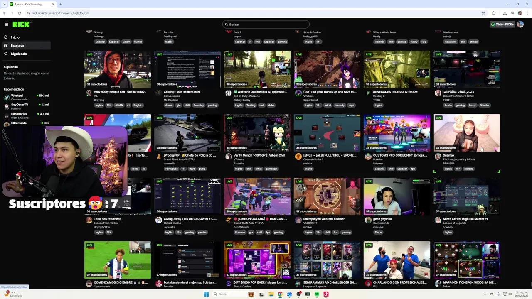Viewport: 532px width, 299px height.
Task: Click gamba tag under Jakebets
Action: click(x=202, y=233)
